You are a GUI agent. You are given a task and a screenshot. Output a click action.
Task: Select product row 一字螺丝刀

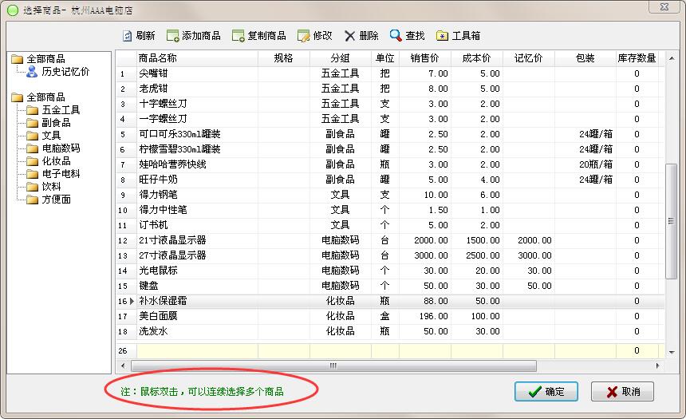point(390,119)
